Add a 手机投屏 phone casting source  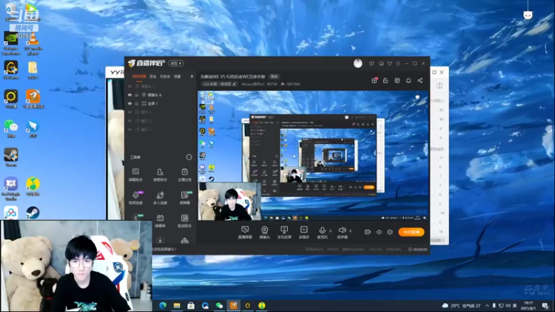click(284, 232)
